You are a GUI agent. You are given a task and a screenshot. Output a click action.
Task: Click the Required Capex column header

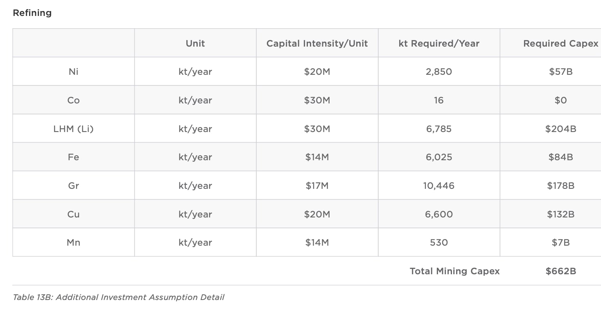point(560,43)
